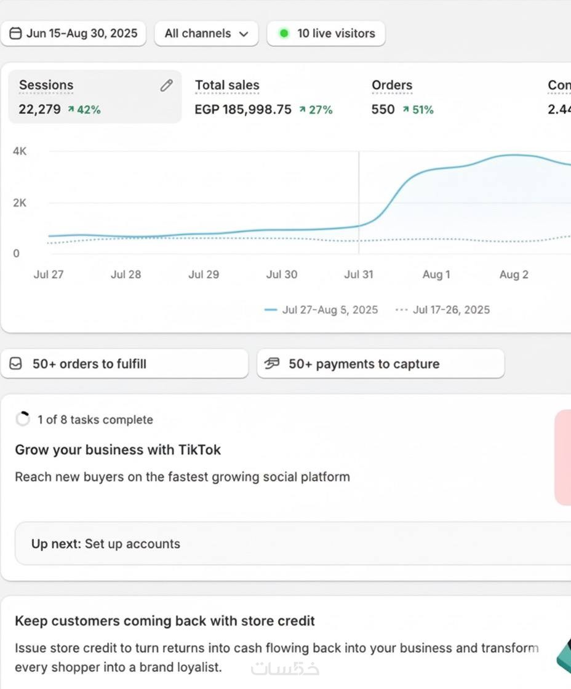
Task: Expand the Up next: Set up accounts row
Action: (292, 544)
